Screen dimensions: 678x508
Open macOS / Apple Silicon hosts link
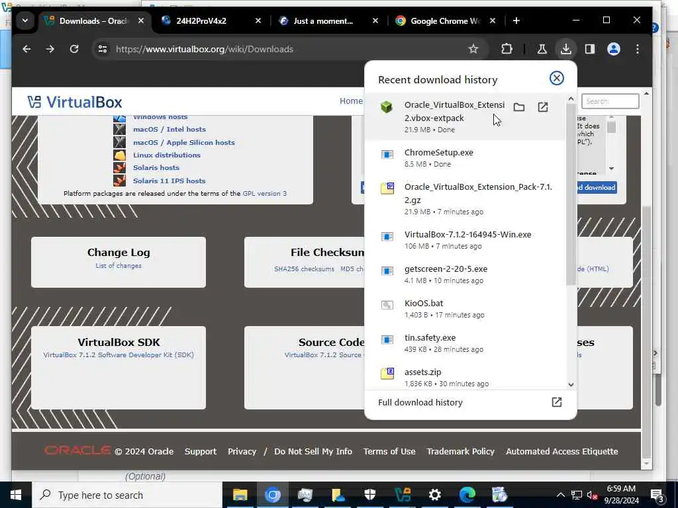point(184,142)
